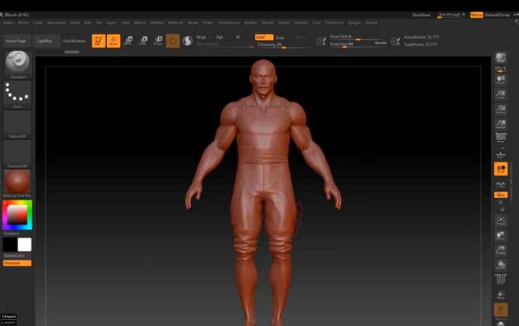This screenshot has height=326, width=519.
Task: Toggle XYZ rotation mode
Action: pyautogui.click(x=501, y=195)
